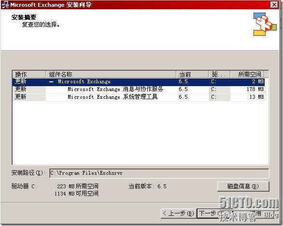This screenshot has width=283, height=226.
Task: Click the 2 MB space value
Action: pos(258,82)
